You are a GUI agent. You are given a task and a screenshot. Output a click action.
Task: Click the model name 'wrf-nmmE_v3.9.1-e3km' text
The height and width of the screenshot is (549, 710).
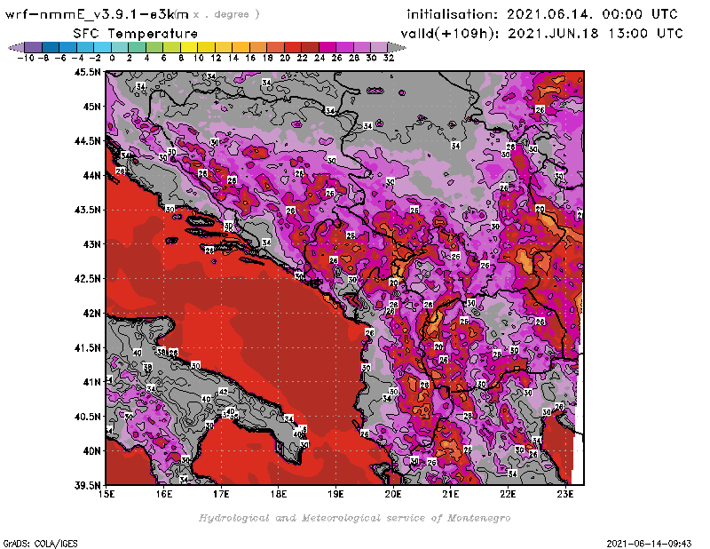tap(97, 14)
